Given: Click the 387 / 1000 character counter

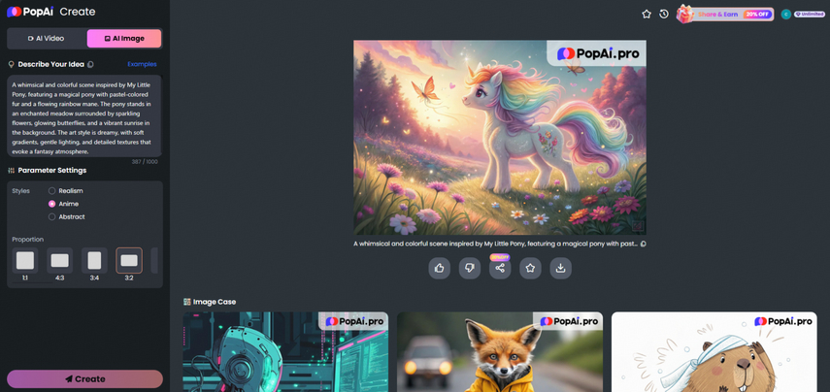Looking at the screenshot, I should pyautogui.click(x=145, y=162).
